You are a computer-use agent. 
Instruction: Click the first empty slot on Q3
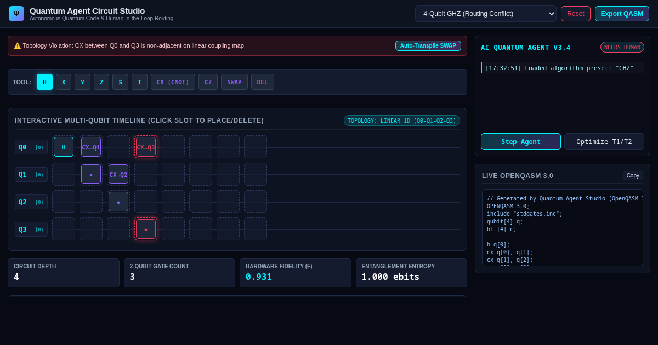pos(64,229)
